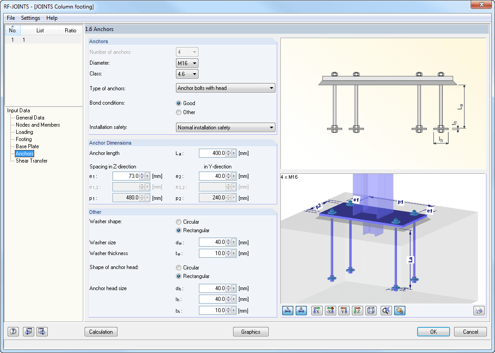Select Base Plate in the tree

click(x=27, y=146)
